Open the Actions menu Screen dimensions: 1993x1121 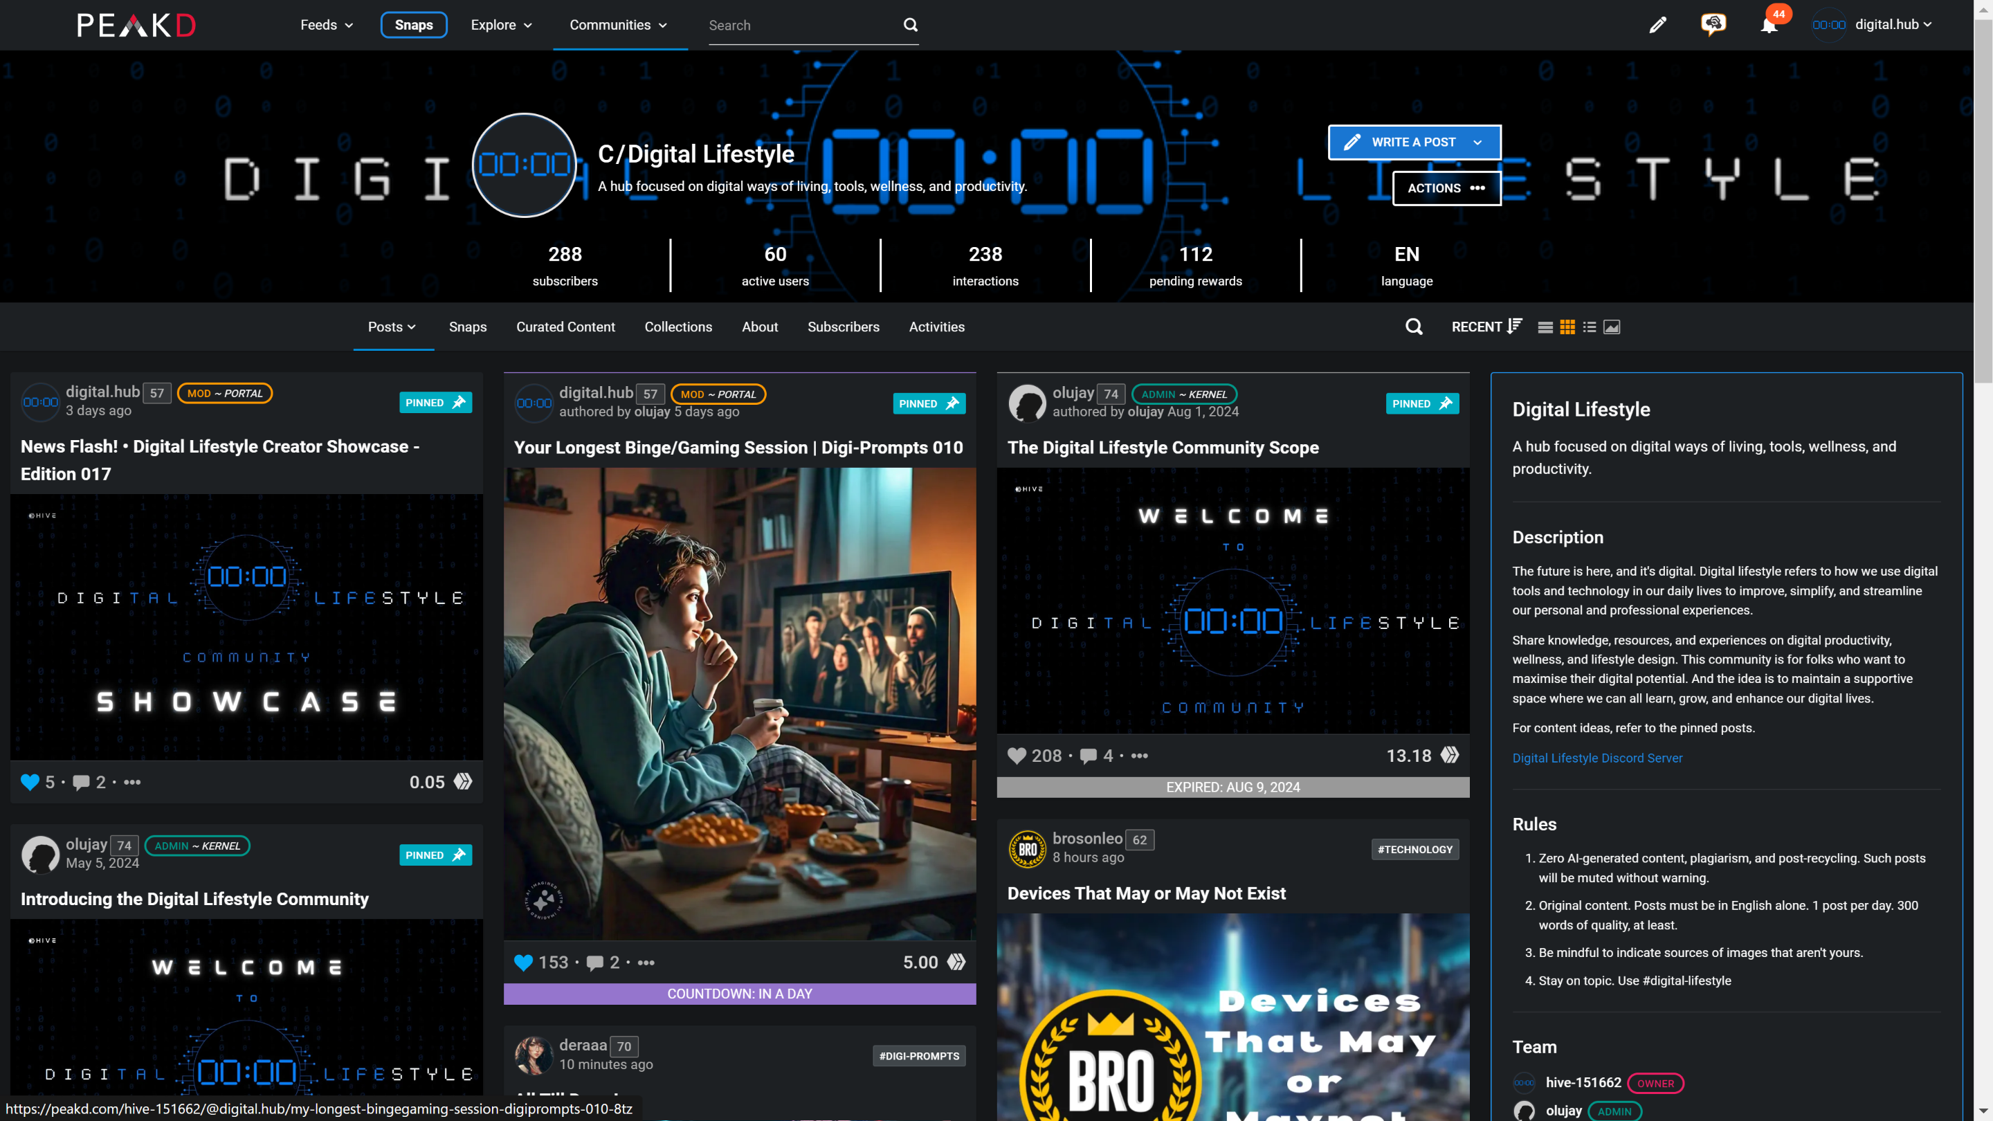1446,188
